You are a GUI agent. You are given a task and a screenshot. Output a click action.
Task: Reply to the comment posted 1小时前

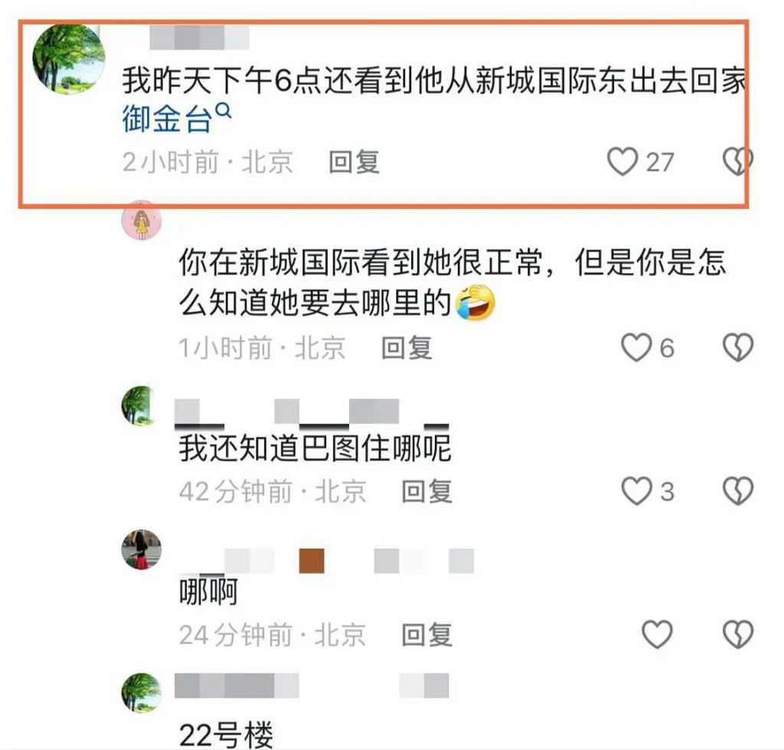point(407,347)
